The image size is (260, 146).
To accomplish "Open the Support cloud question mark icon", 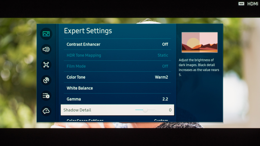I will click(46, 111).
